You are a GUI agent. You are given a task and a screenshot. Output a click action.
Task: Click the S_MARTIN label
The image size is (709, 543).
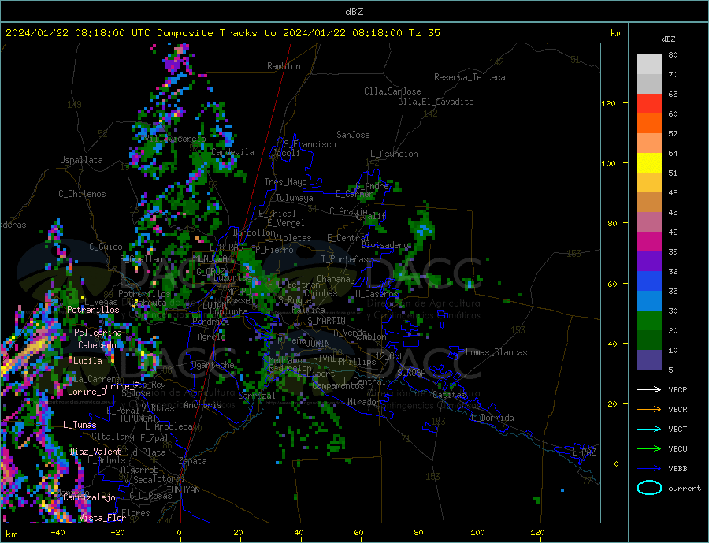[326, 321]
